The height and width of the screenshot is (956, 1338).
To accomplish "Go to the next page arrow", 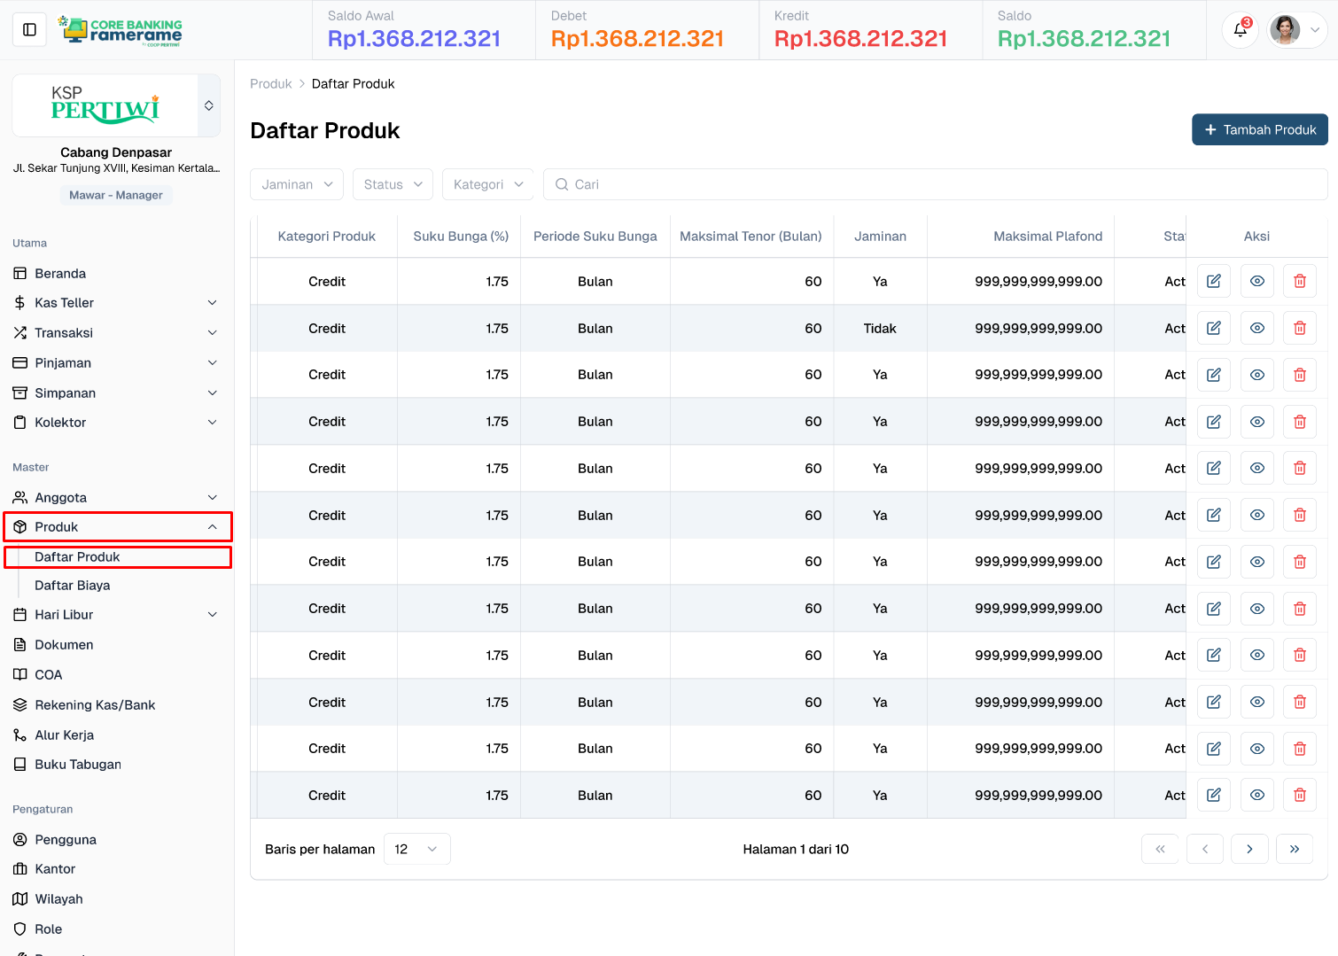I will [1249, 849].
